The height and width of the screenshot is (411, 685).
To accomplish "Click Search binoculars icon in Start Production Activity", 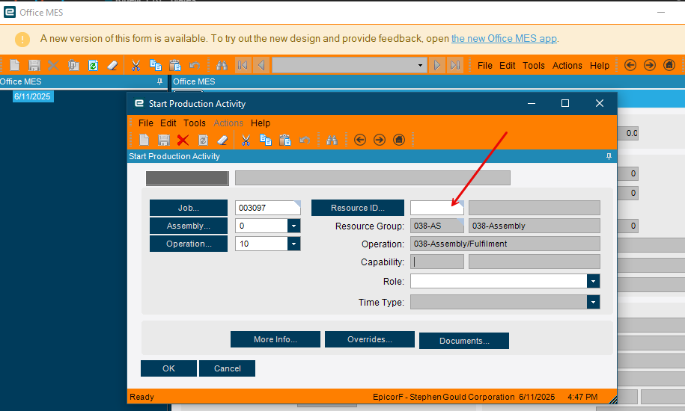I will pos(332,140).
